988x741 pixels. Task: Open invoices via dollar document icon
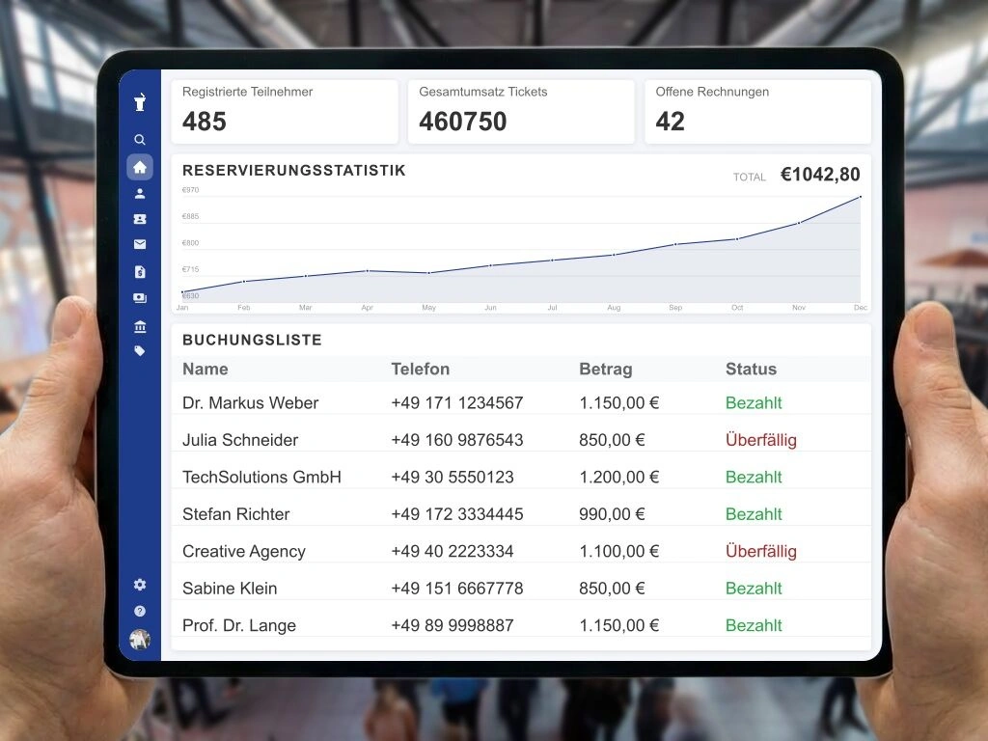(x=140, y=272)
